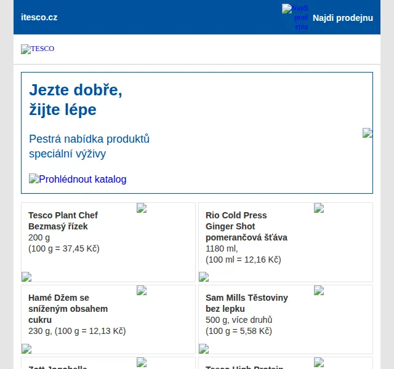Viewport: 394px width, 369px height.
Task: Click the broken image at banner right edge
Action: tap(368, 133)
